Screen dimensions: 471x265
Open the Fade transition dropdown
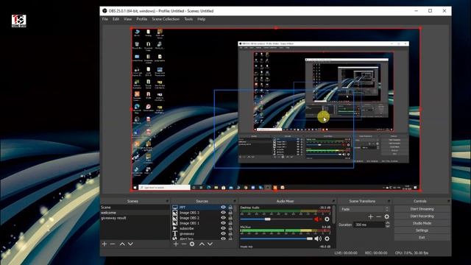(x=364, y=209)
